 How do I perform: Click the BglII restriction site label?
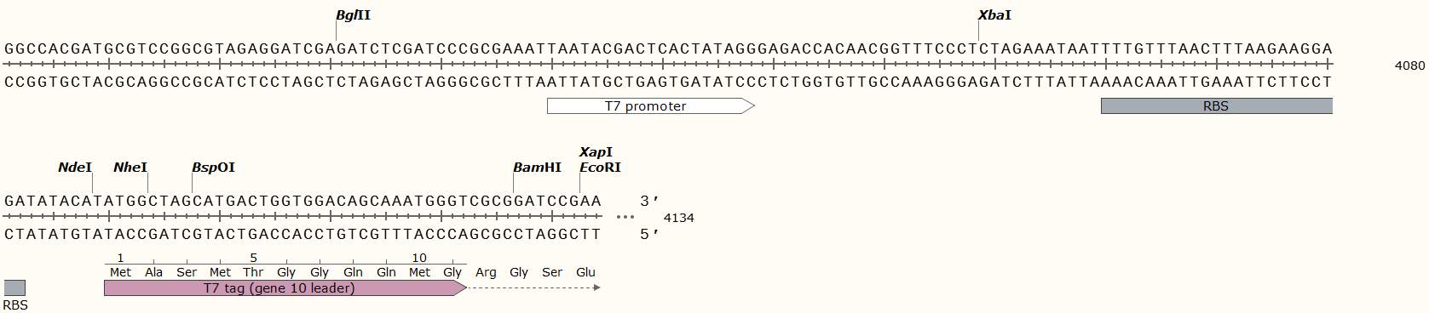click(x=353, y=15)
